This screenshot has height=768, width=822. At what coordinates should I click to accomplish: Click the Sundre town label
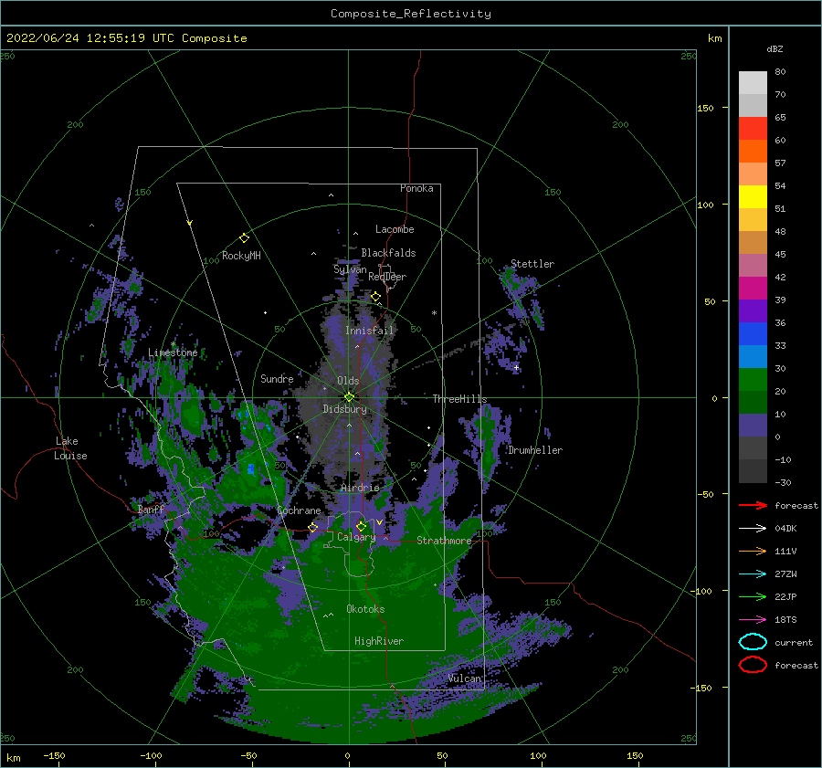[x=277, y=379]
